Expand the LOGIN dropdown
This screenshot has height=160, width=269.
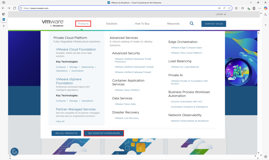point(221,14)
